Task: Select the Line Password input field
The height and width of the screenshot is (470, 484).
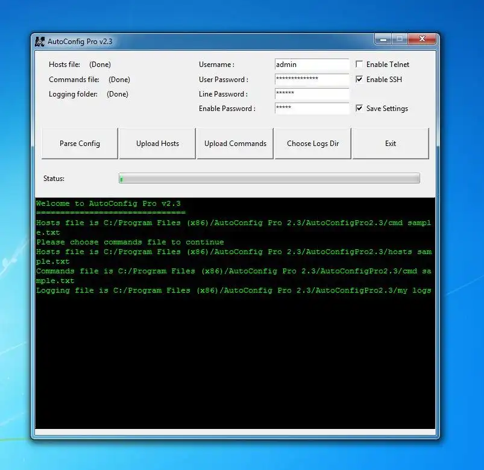Action: pos(312,94)
